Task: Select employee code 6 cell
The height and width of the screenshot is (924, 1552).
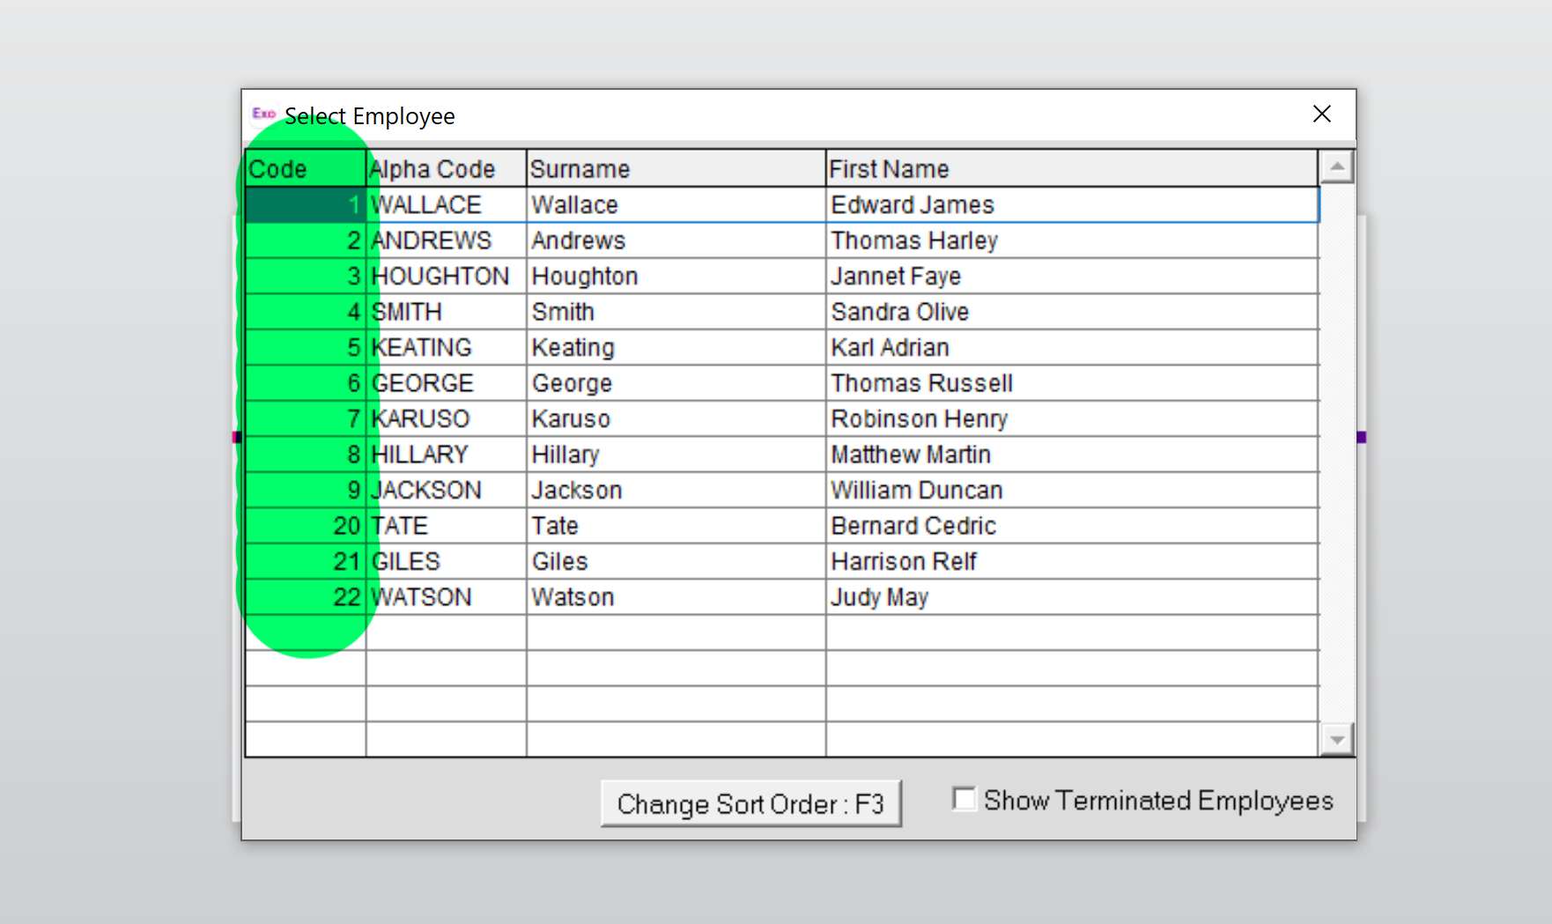Action: 306,383
